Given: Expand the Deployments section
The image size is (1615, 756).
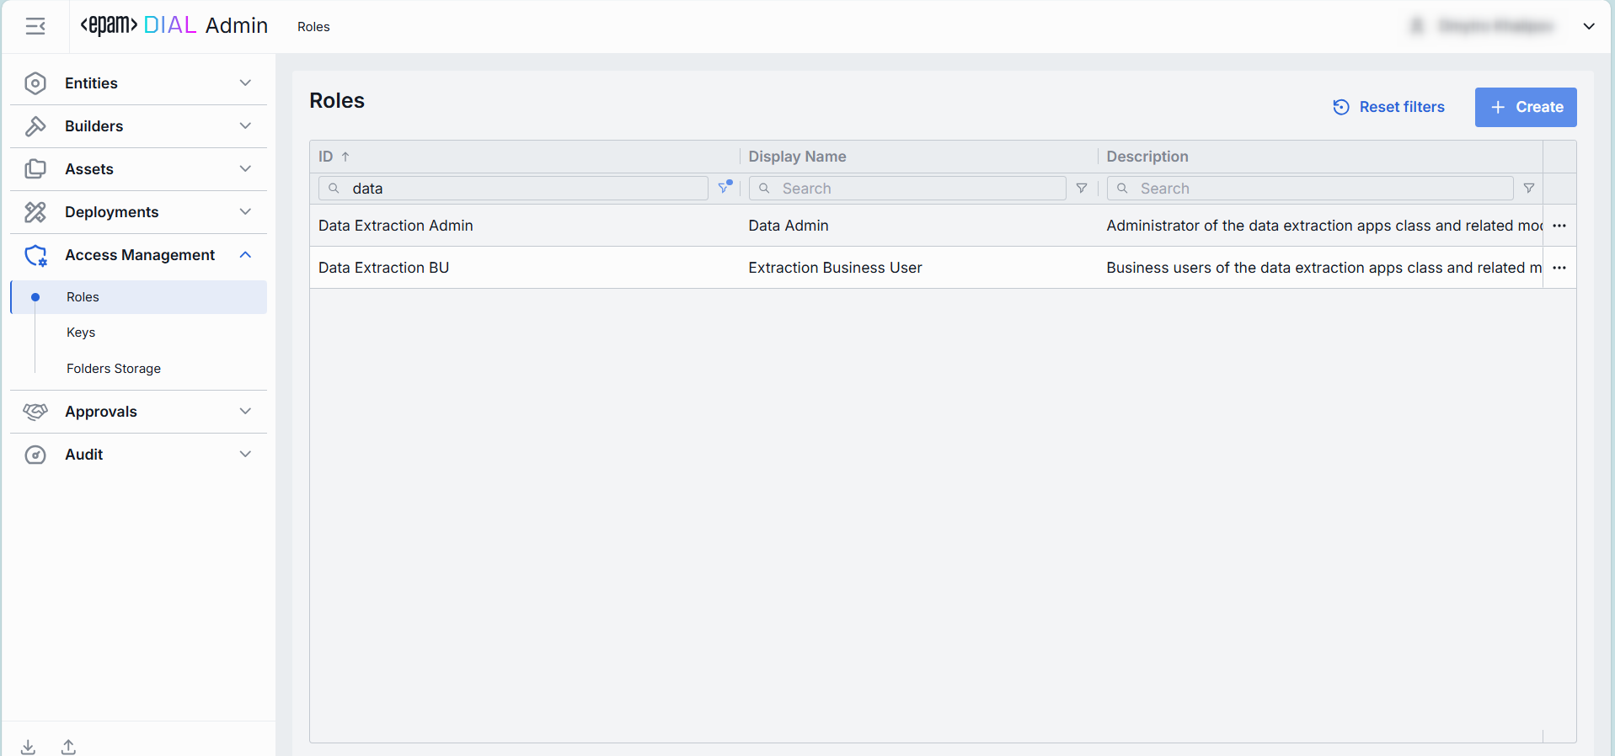Looking at the screenshot, I should [138, 212].
